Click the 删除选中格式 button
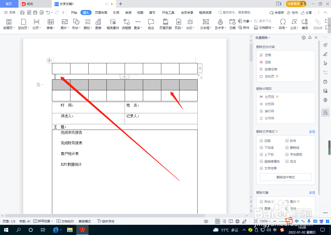 point(285,177)
